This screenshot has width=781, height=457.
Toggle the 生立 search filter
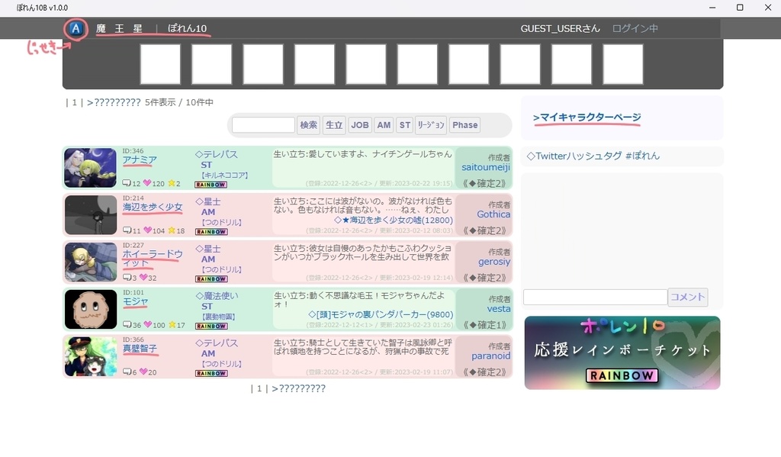point(334,124)
